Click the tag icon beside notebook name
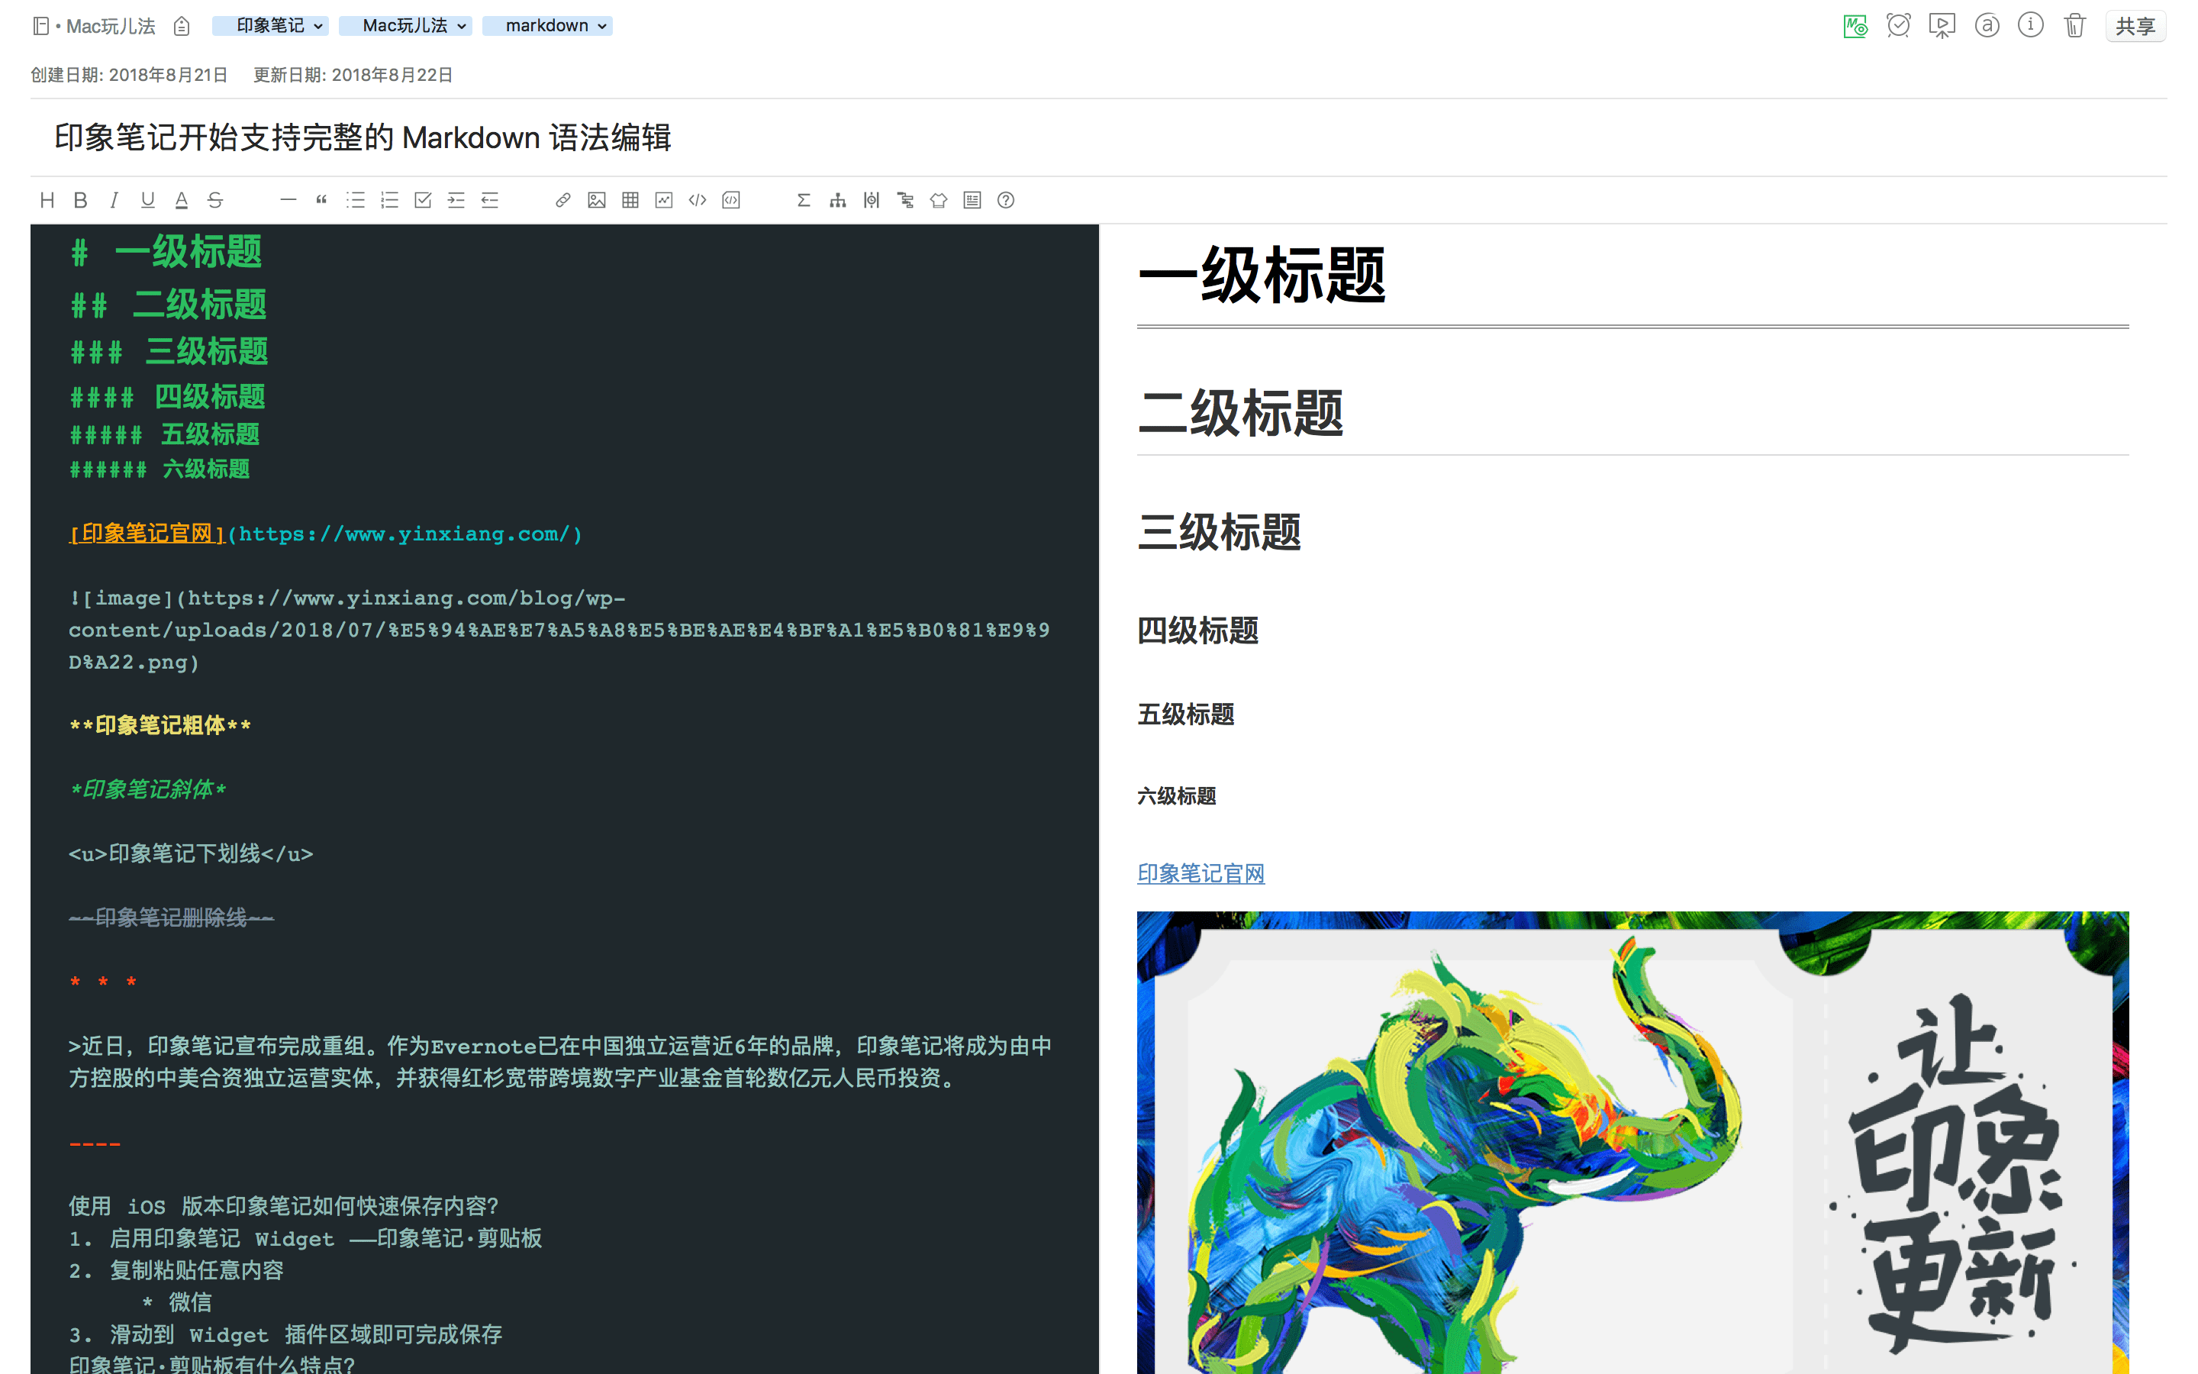 click(182, 27)
